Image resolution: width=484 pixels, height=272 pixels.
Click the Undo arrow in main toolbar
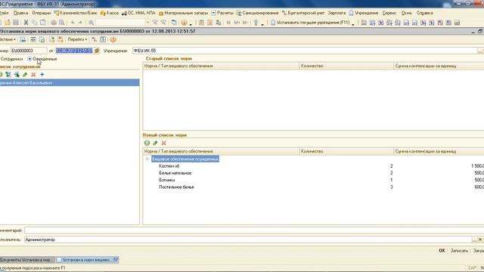(73, 23)
